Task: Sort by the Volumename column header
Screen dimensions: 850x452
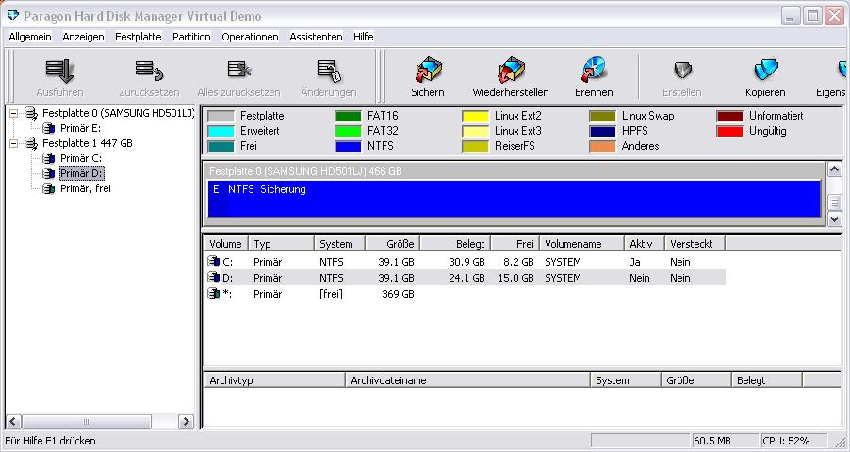Action: click(581, 244)
